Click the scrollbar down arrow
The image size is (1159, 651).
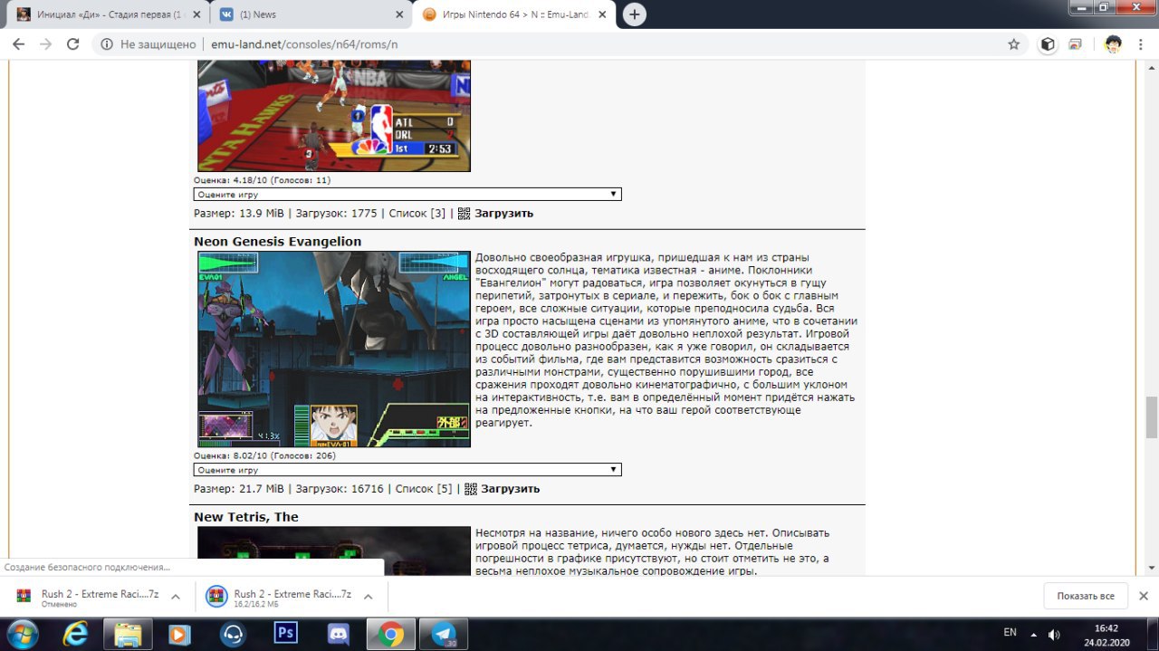tap(1151, 569)
